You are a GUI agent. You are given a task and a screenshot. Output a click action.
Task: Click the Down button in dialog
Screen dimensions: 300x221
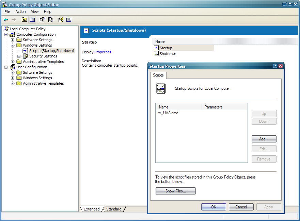pos(264,121)
